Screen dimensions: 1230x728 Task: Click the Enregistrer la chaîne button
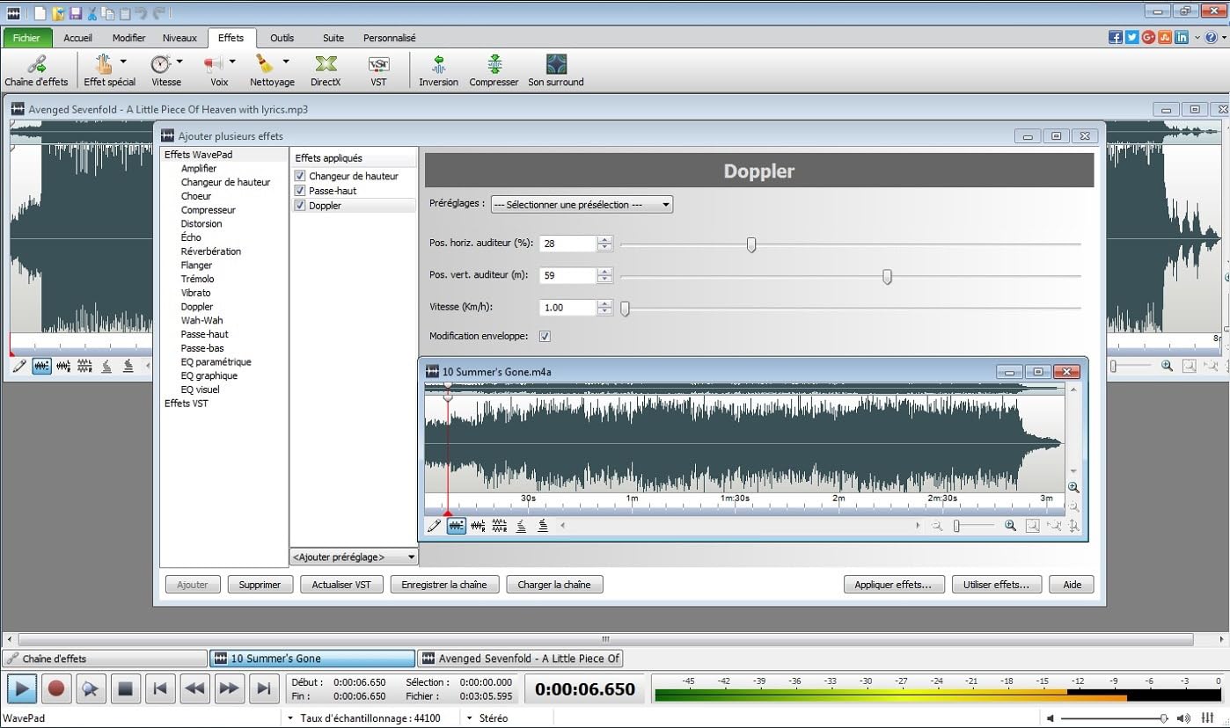pyautogui.click(x=444, y=585)
